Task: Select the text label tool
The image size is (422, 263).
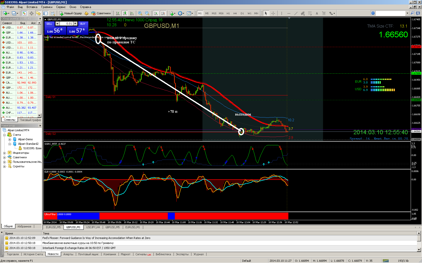Action: pyautogui.click(x=324, y=13)
